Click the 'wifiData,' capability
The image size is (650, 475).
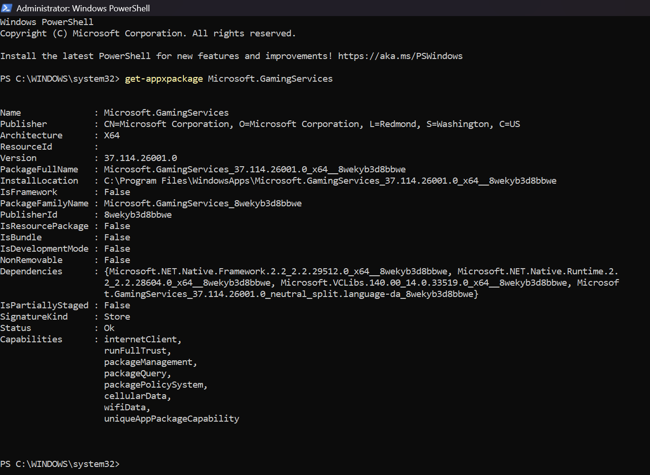coord(127,407)
